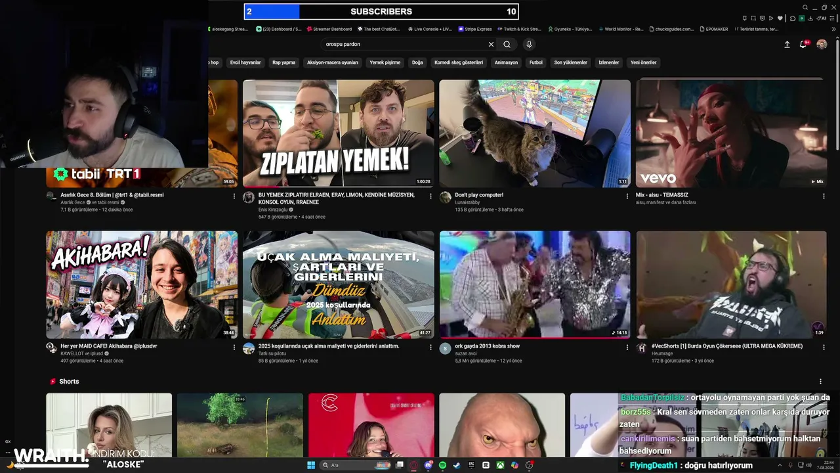Open the chucksguides.com bookmark

click(x=672, y=29)
